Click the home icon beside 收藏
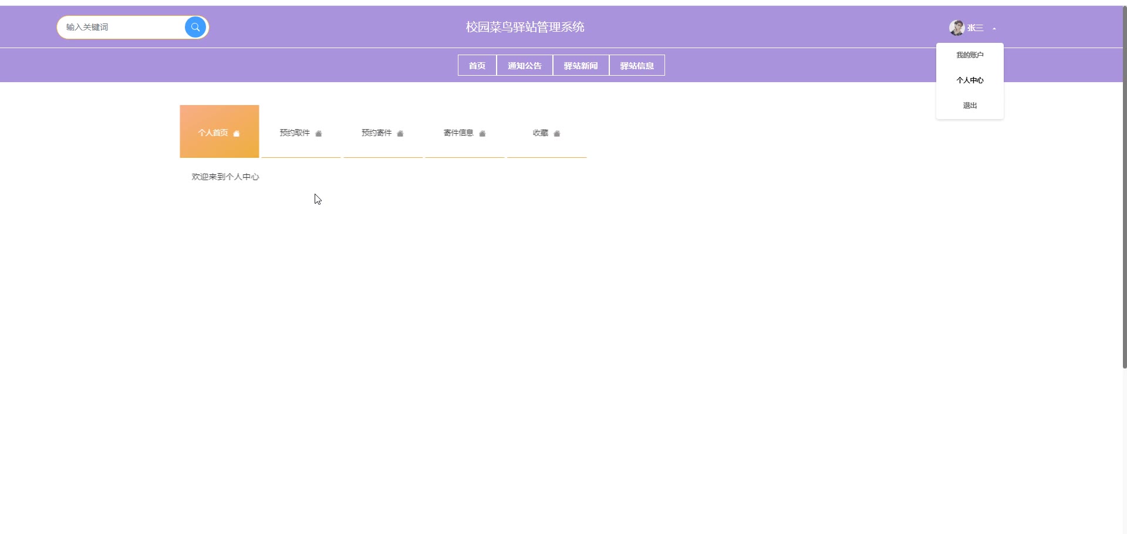 coord(557,134)
